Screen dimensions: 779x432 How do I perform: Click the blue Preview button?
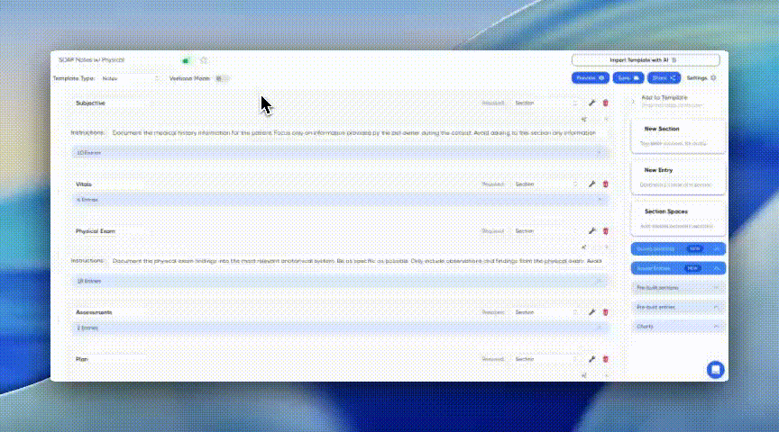pos(591,78)
